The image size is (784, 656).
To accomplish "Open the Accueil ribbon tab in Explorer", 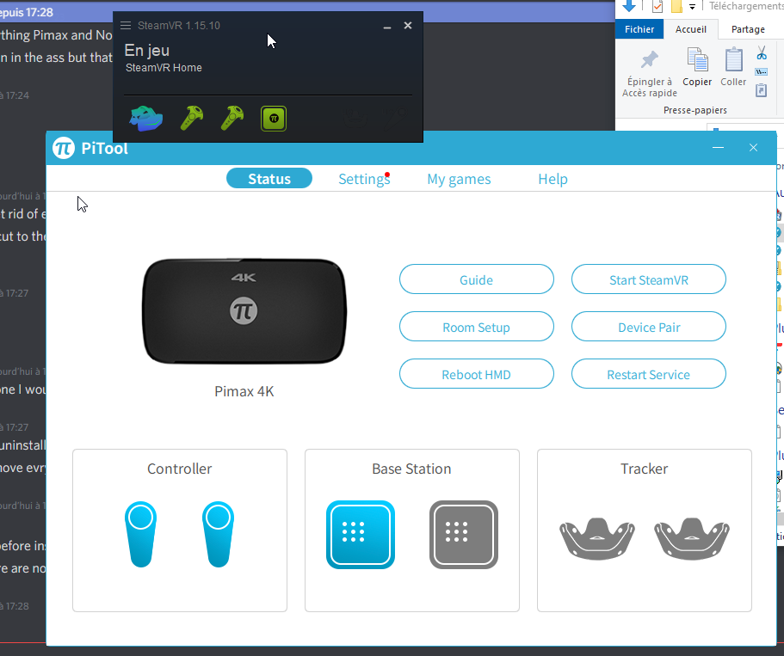I will coord(690,29).
